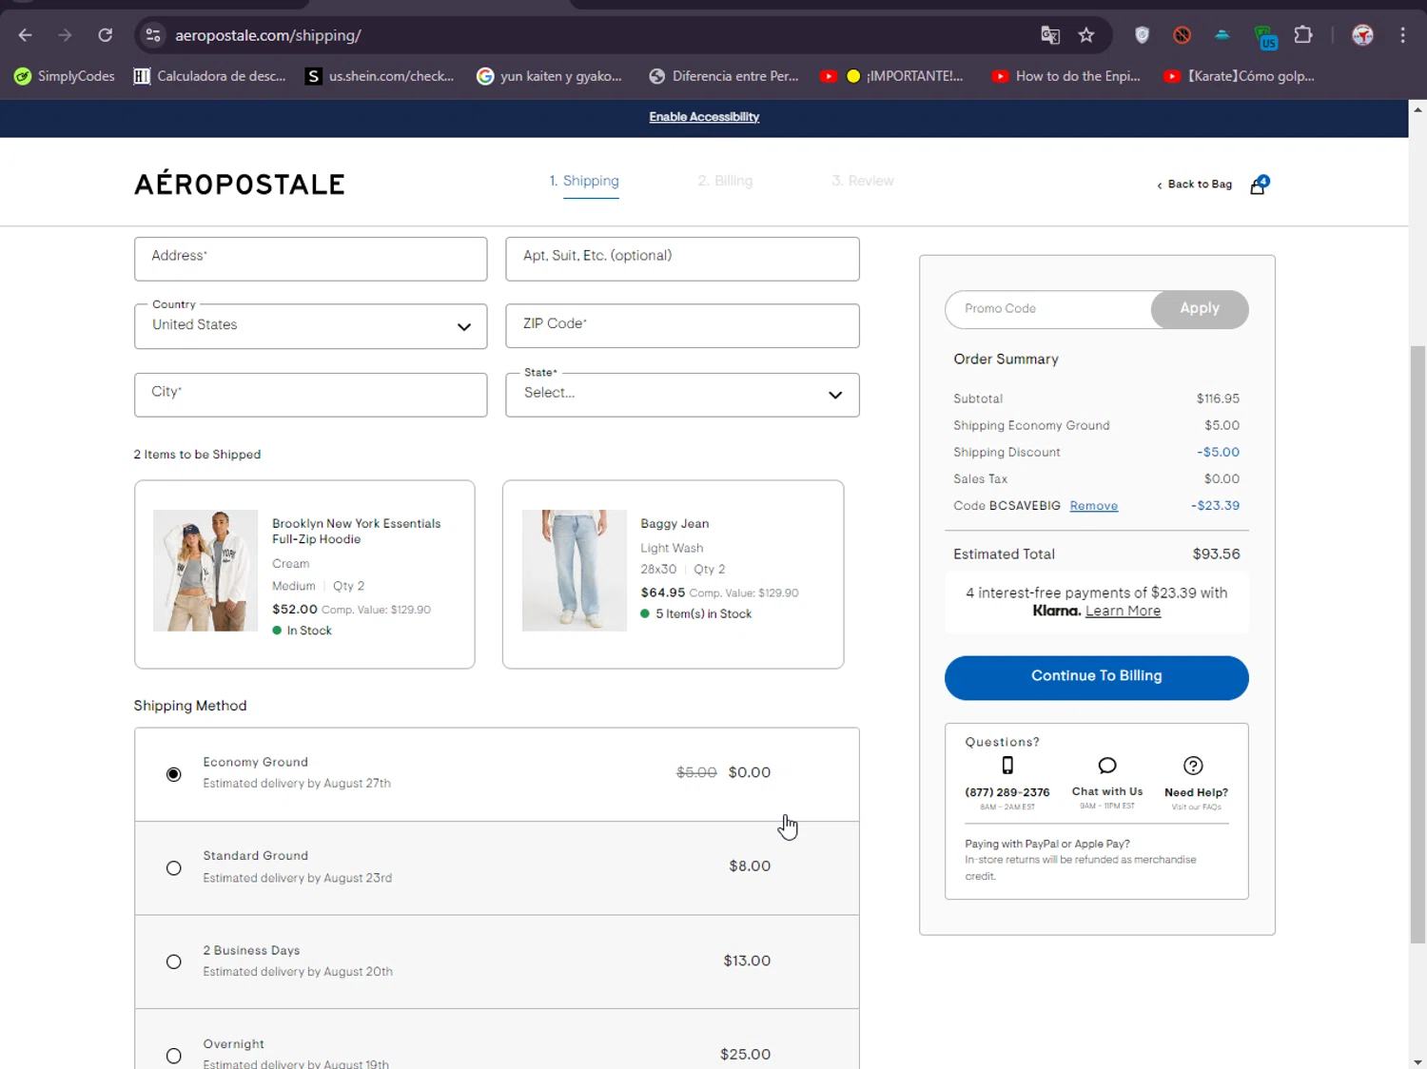Click the Address input field

310,259
